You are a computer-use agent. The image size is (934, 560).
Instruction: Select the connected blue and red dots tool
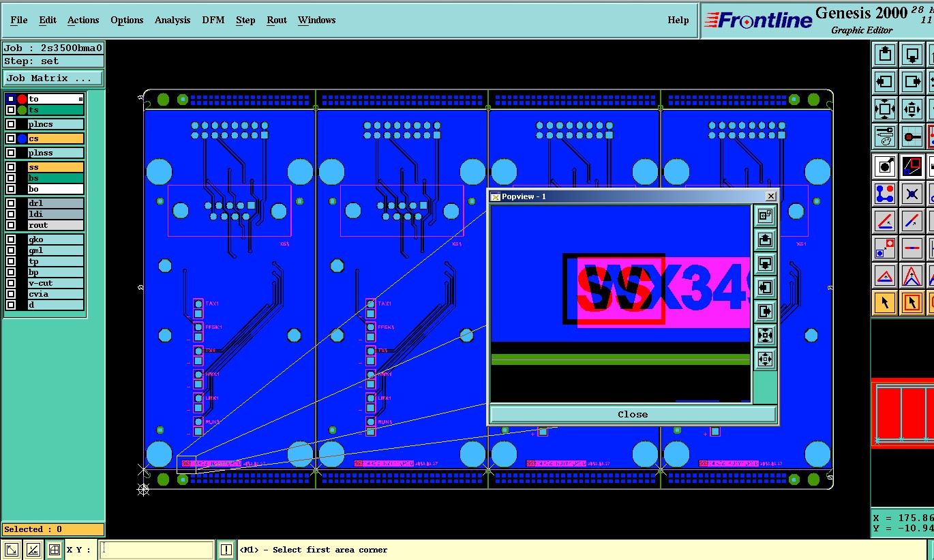[885, 194]
